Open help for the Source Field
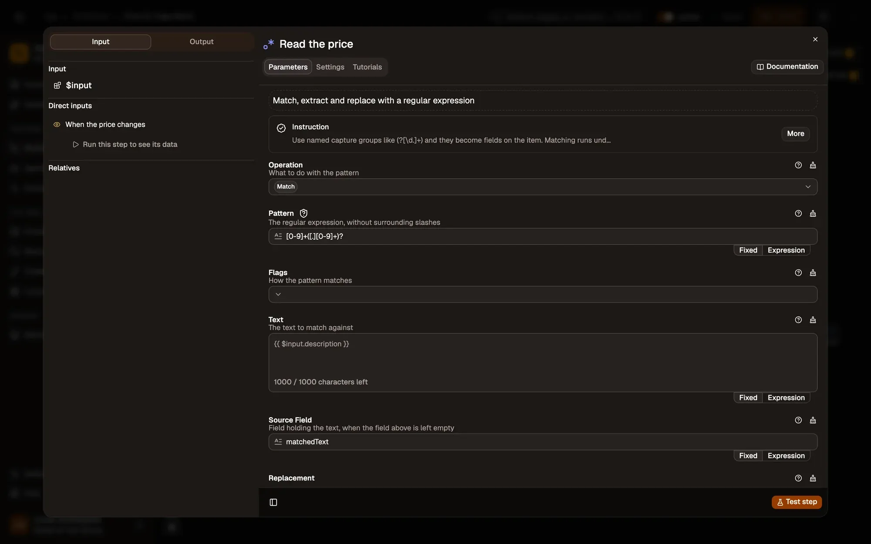The image size is (871, 544). click(x=798, y=420)
